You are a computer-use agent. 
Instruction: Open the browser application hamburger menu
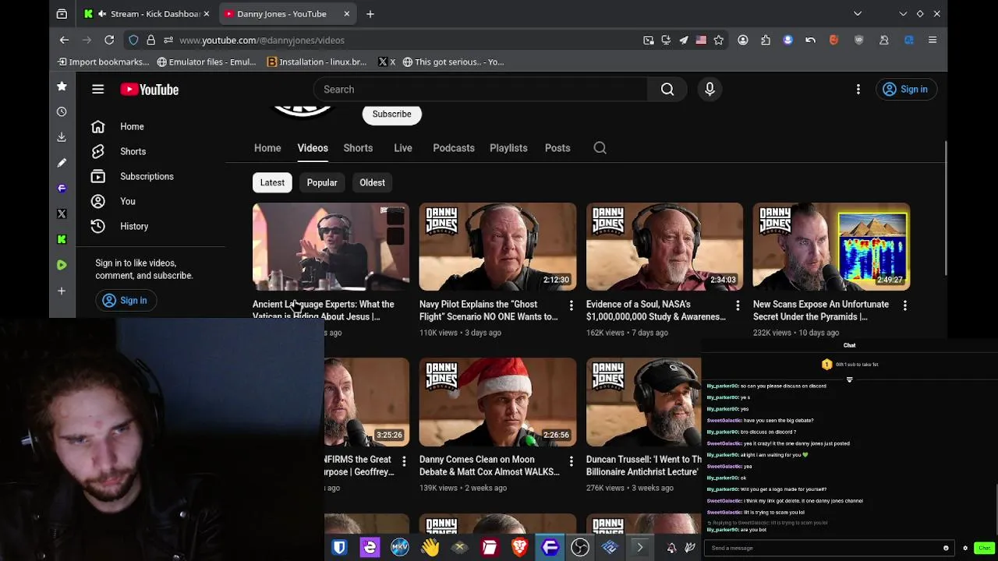tap(933, 40)
